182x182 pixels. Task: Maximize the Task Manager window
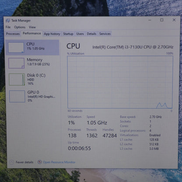coord(162,20)
